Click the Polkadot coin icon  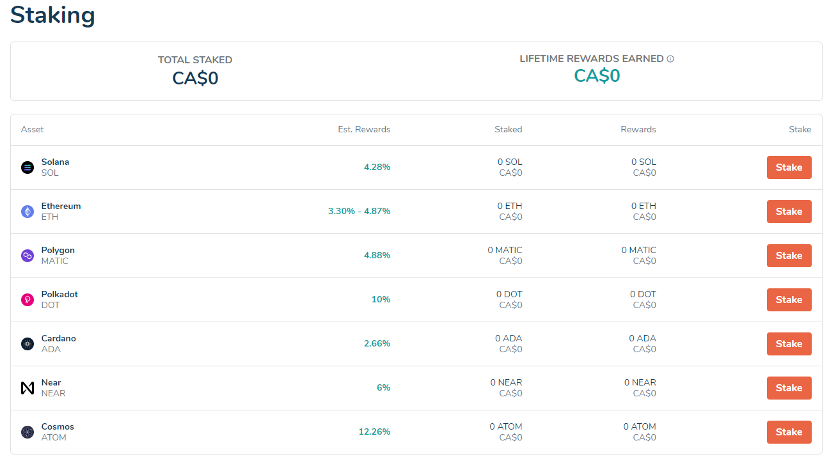(x=27, y=299)
